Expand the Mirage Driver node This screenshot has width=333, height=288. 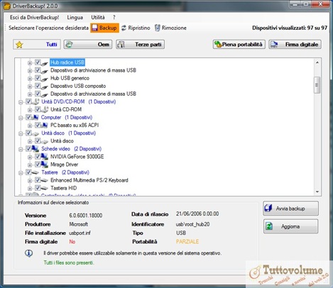point(30,165)
